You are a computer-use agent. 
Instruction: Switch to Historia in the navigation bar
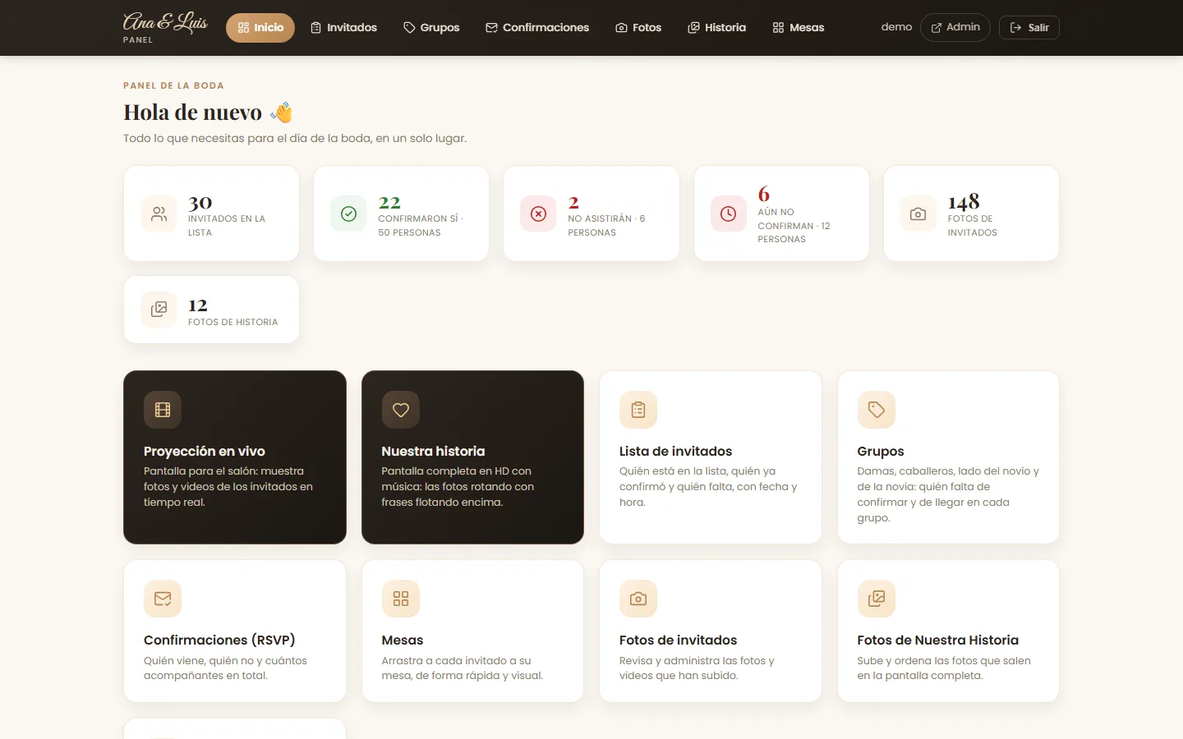pyautogui.click(x=717, y=28)
